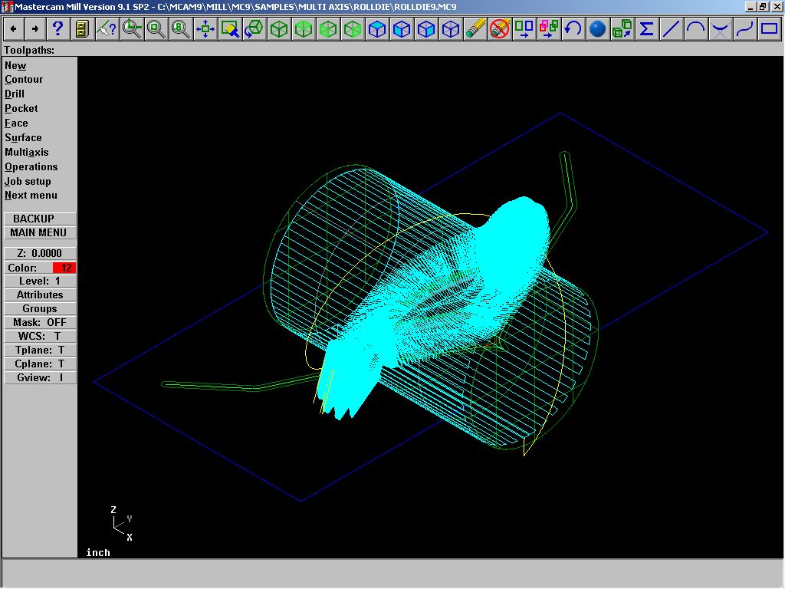Fit geometry to screen with four-arrow icon
Image resolution: width=785 pixels, height=589 pixels.
[205, 29]
